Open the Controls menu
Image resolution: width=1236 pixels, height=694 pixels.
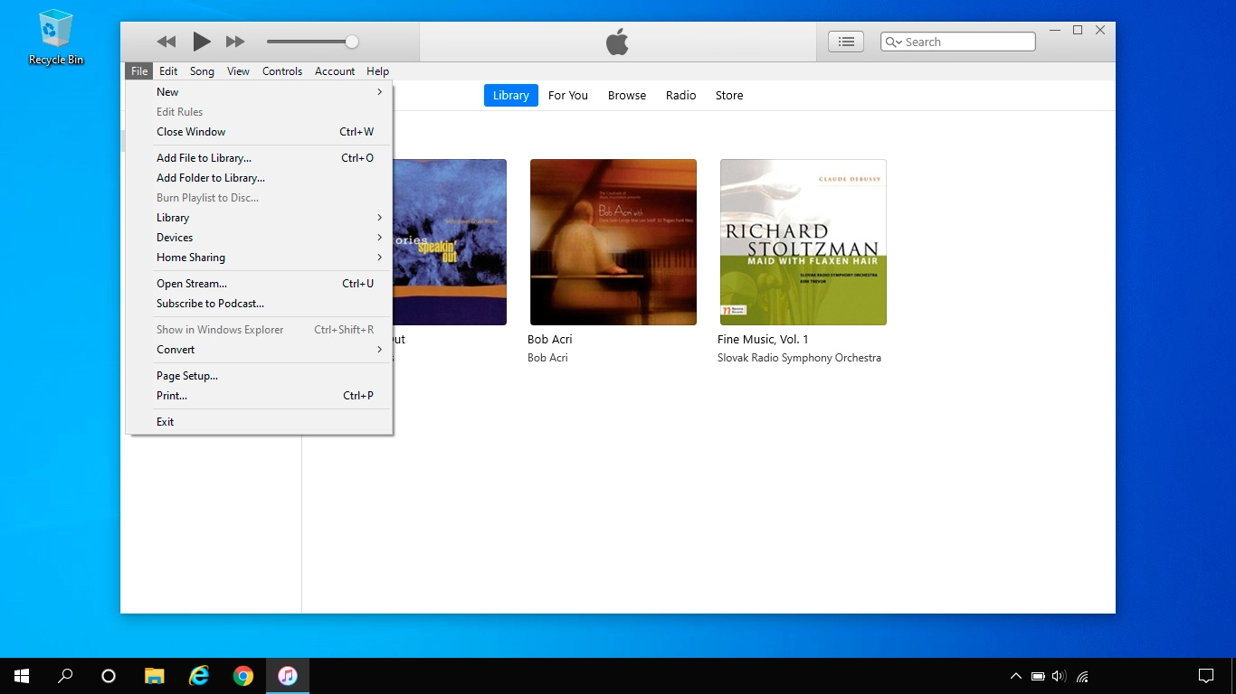click(x=281, y=70)
